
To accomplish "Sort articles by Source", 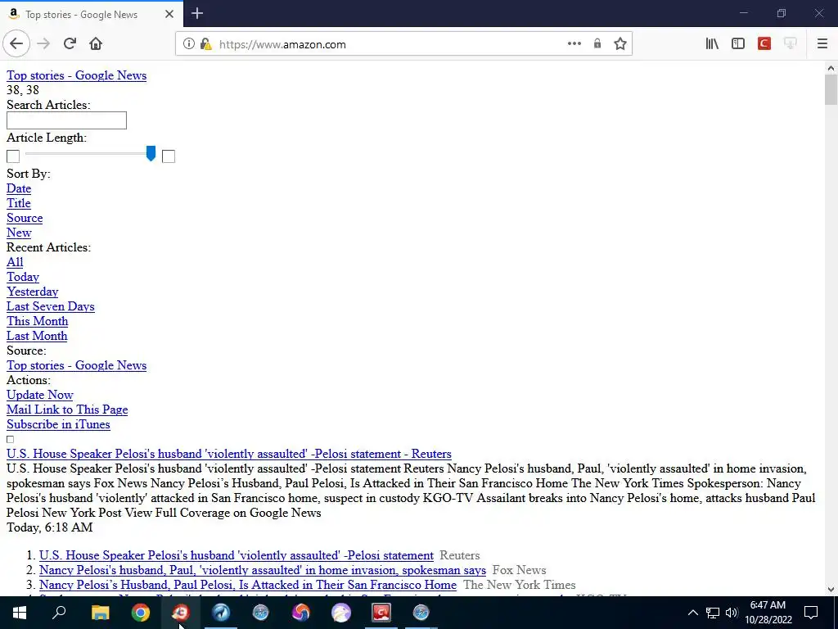I will [25, 218].
